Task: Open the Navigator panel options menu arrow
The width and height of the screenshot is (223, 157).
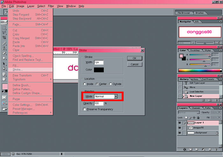Action: pyautogui.click(x=220, y=21)
